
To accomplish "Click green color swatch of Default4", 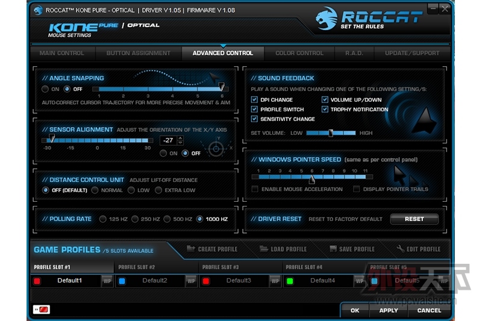I will point(290,281).
